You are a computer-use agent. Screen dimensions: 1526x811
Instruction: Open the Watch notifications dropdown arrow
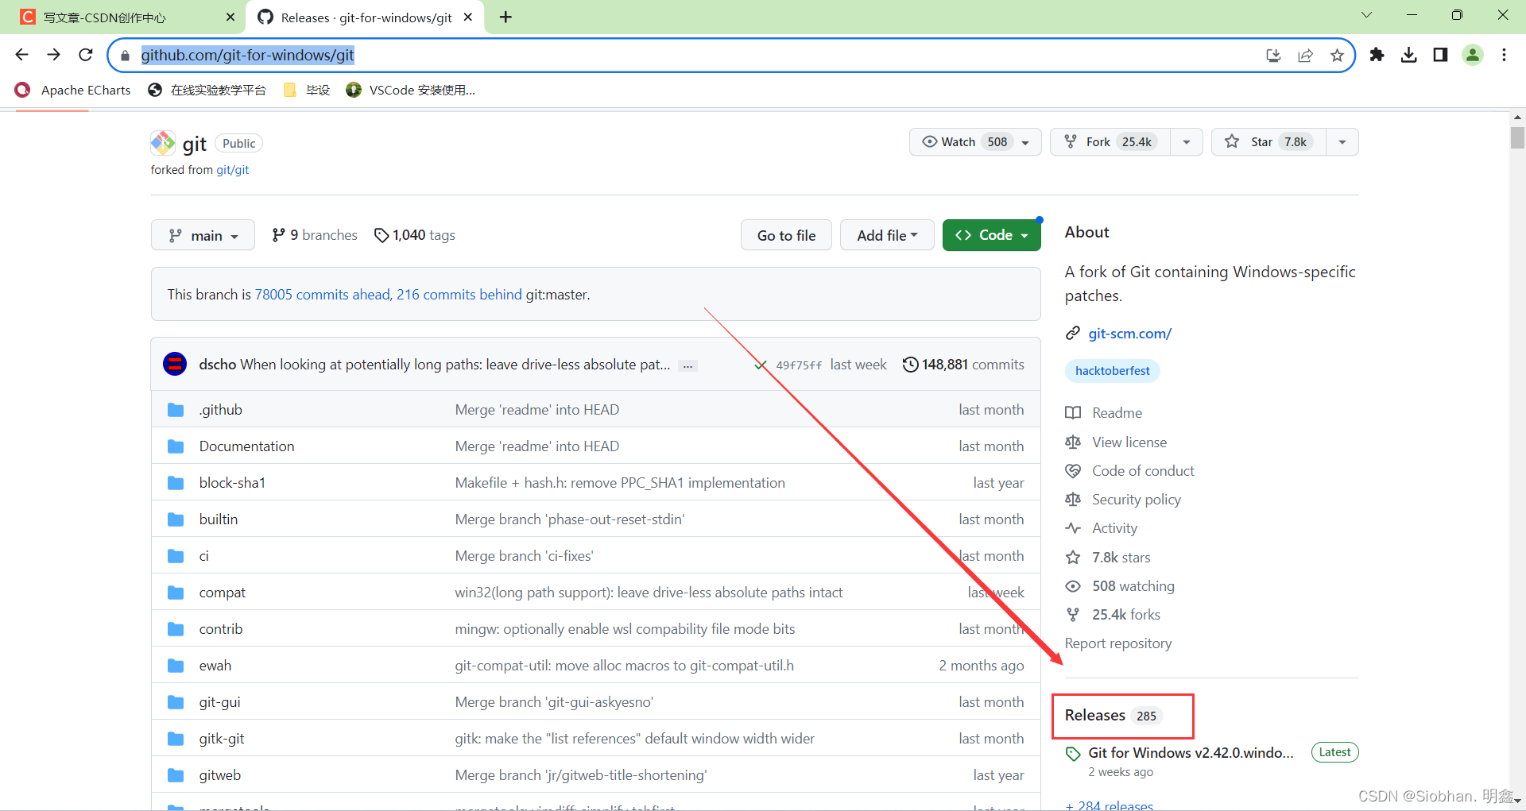tap(1025, 142)
